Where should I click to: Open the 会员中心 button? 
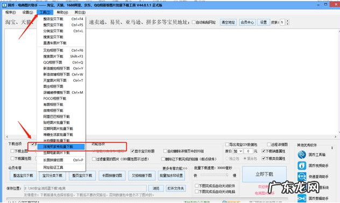[x=247, y=22]
